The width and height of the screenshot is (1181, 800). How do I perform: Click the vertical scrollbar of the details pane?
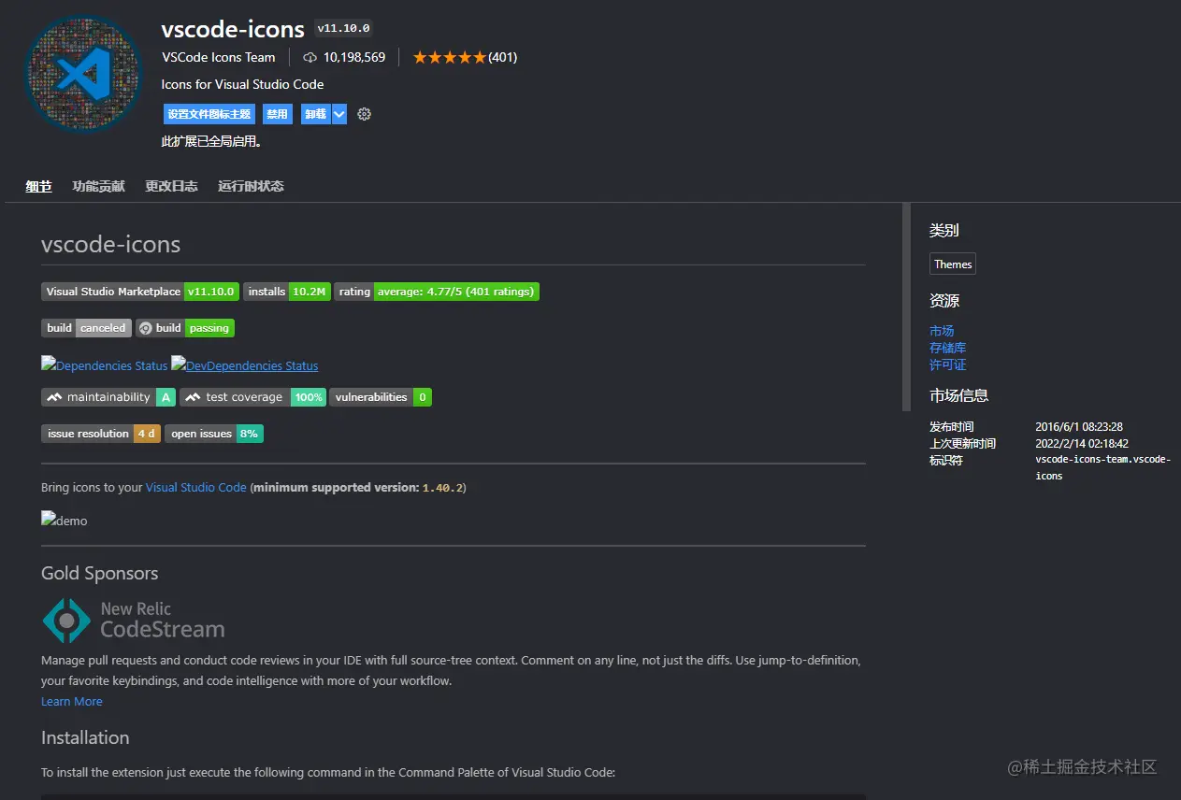pyautogui.click(x=906, y=307)
